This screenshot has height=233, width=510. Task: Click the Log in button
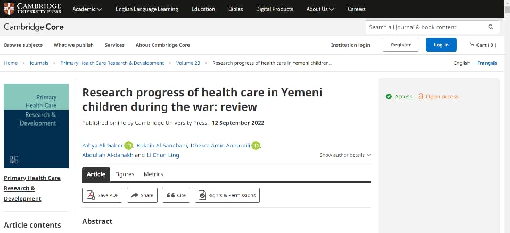(441, 45)
